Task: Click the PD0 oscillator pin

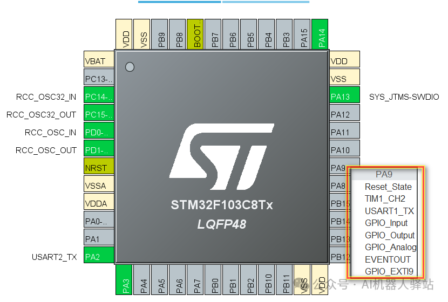Action: pyautogui.click(x=99, y=131)
